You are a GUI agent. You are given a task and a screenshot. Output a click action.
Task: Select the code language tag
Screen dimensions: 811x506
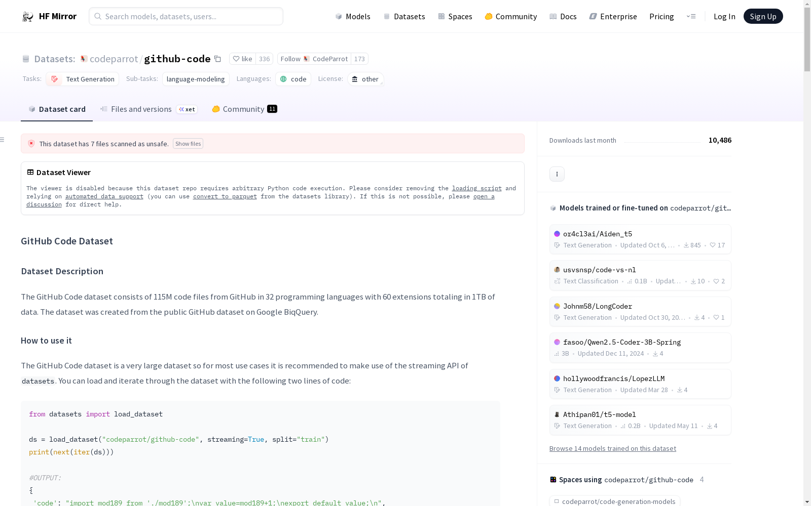293,79
